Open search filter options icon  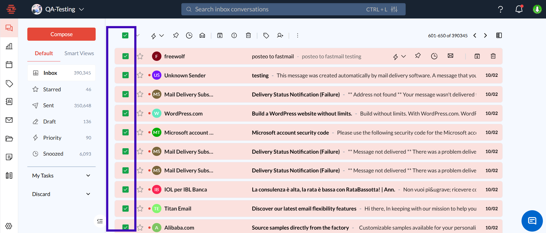click(x=394, y=9)
